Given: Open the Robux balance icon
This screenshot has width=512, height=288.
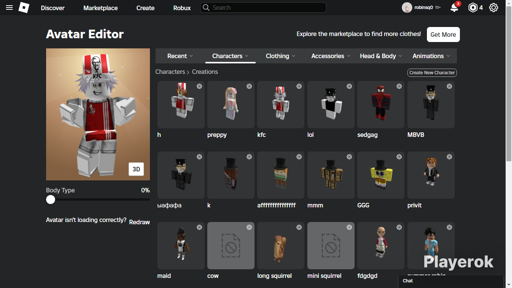Looking at the screenshot, I should pyautogui.click(x=473, y=7).
